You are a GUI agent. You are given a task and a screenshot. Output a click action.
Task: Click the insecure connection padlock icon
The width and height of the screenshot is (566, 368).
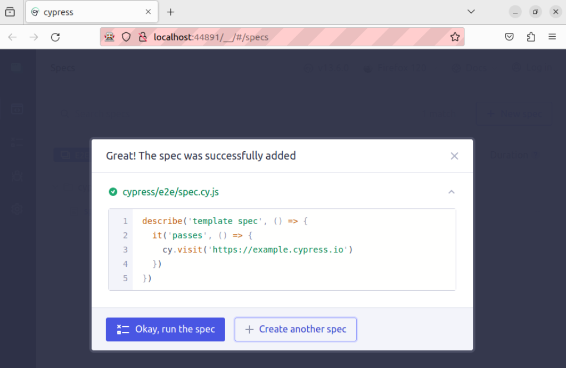pyautogui.click(x=142, y=37)
